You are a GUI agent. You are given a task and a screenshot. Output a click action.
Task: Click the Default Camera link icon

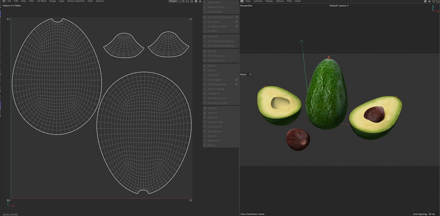tap(348, 6)
